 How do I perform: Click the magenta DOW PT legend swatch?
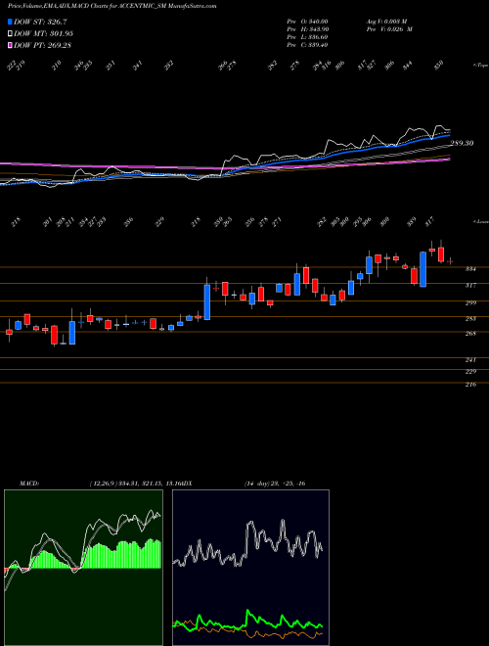coord(10,45)
